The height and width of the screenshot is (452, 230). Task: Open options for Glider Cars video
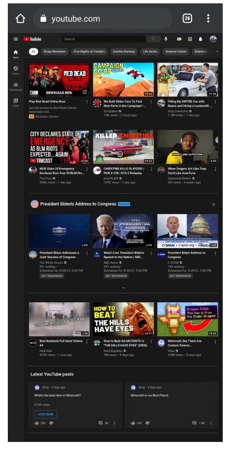151,102
